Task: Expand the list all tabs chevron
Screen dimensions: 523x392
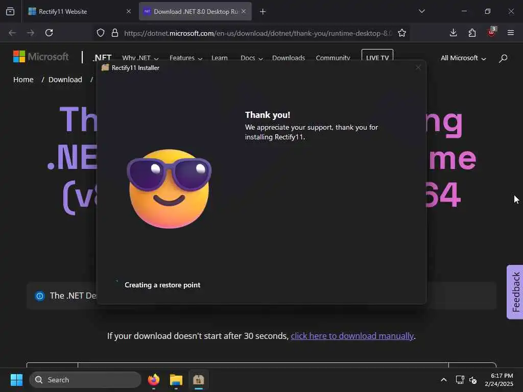Action: tap(421, 11)
